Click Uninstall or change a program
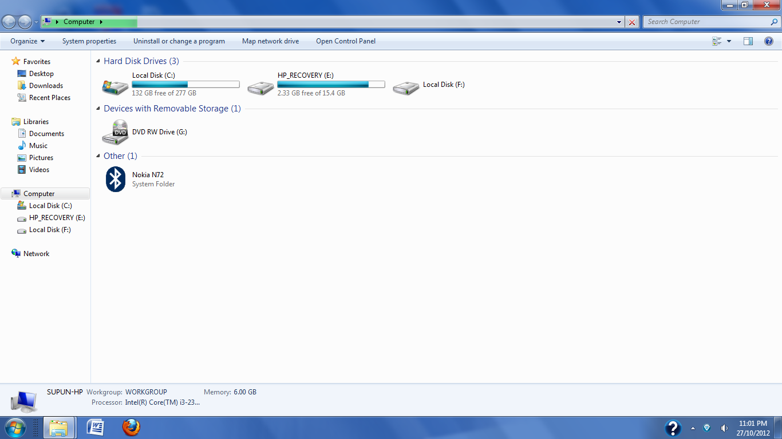Screen dimensions: 782x439 point(179,41)
